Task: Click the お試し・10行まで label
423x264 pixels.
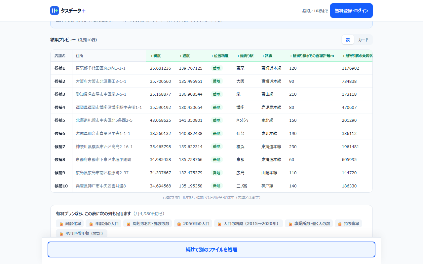Action: tap(315, 11)
